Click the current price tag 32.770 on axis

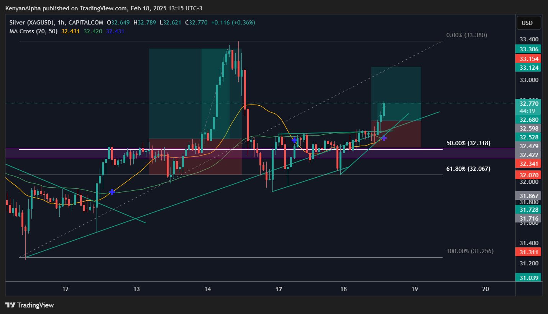(x=529, y=103)
